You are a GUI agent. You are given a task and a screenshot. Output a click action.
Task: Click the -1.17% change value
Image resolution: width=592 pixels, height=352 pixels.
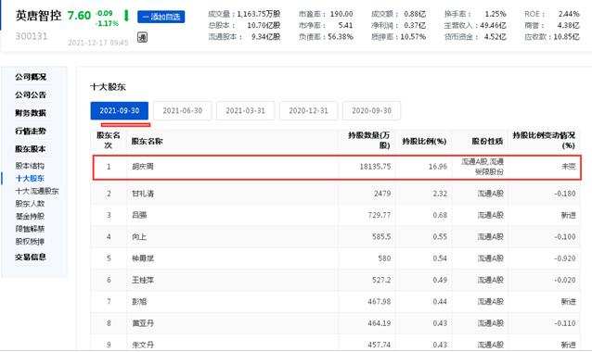pyautogui.click(x=107, y=23)
